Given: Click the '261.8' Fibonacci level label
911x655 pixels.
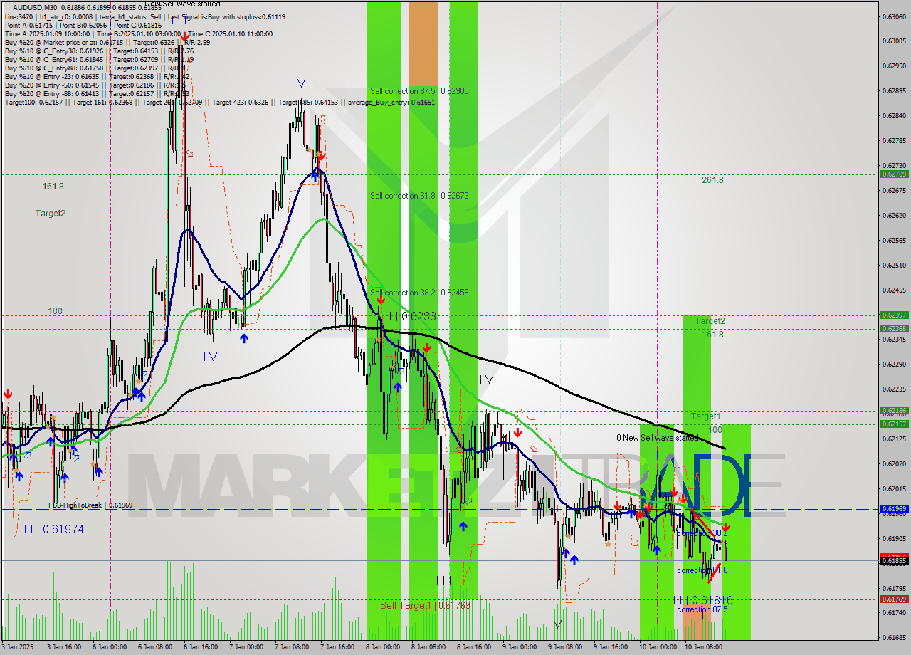Looking at the screenshot, I should 712,180.
